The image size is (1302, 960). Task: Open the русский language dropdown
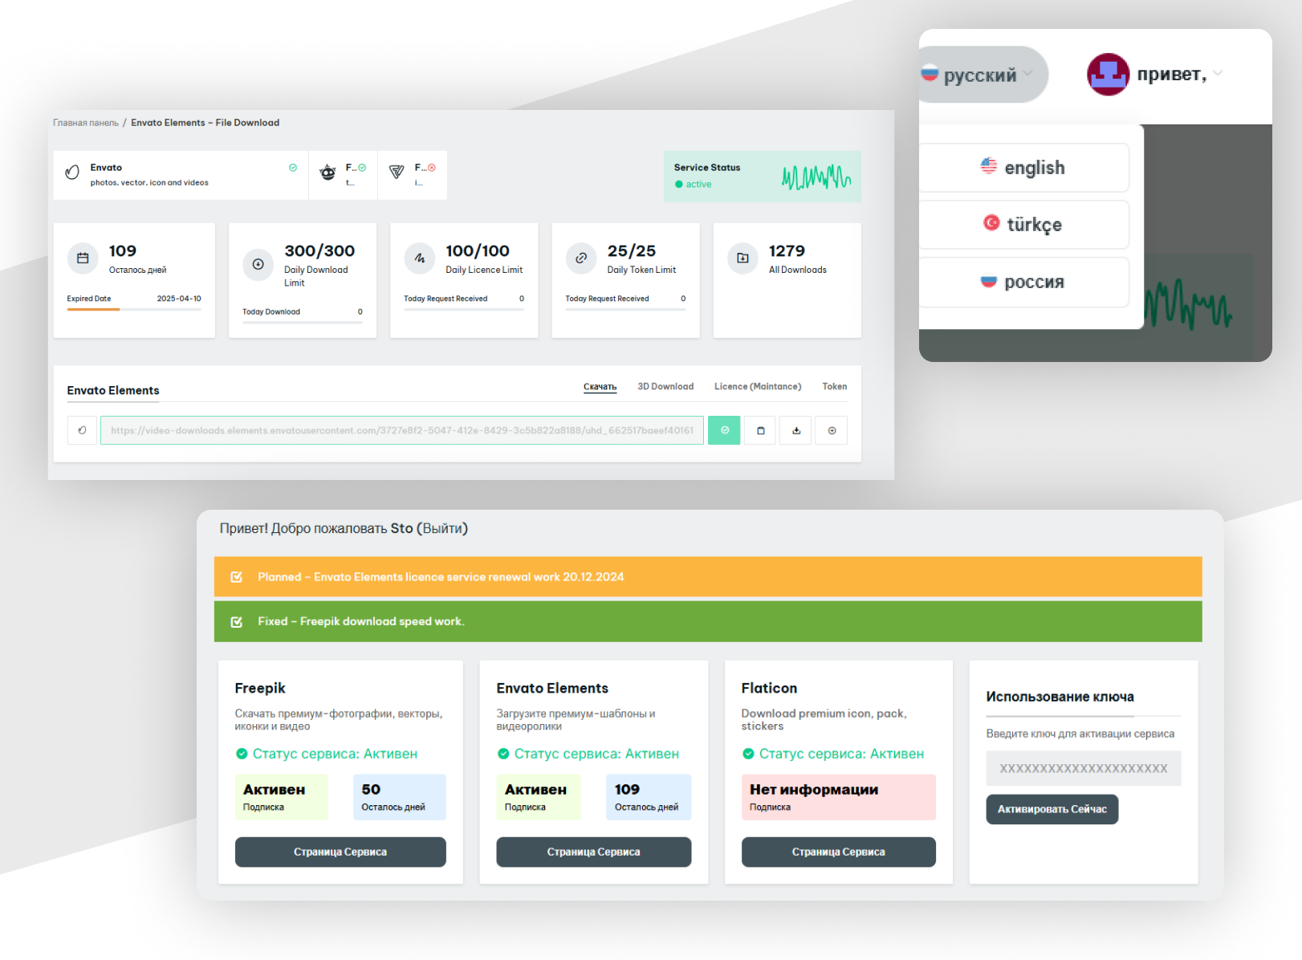(x=979, y=75)
